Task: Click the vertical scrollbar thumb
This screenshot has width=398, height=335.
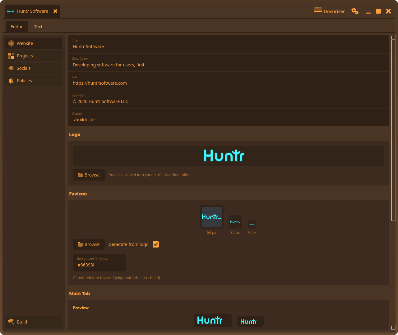Action: pyautogui.click(x=393, y=130)
